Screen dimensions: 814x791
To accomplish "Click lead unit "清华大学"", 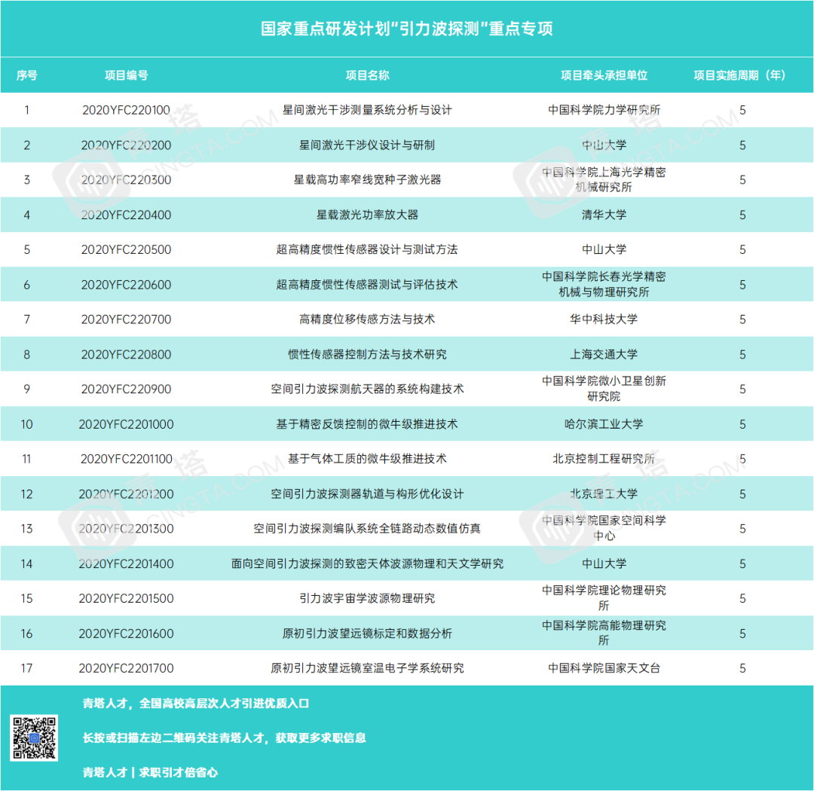I will 604,215.
